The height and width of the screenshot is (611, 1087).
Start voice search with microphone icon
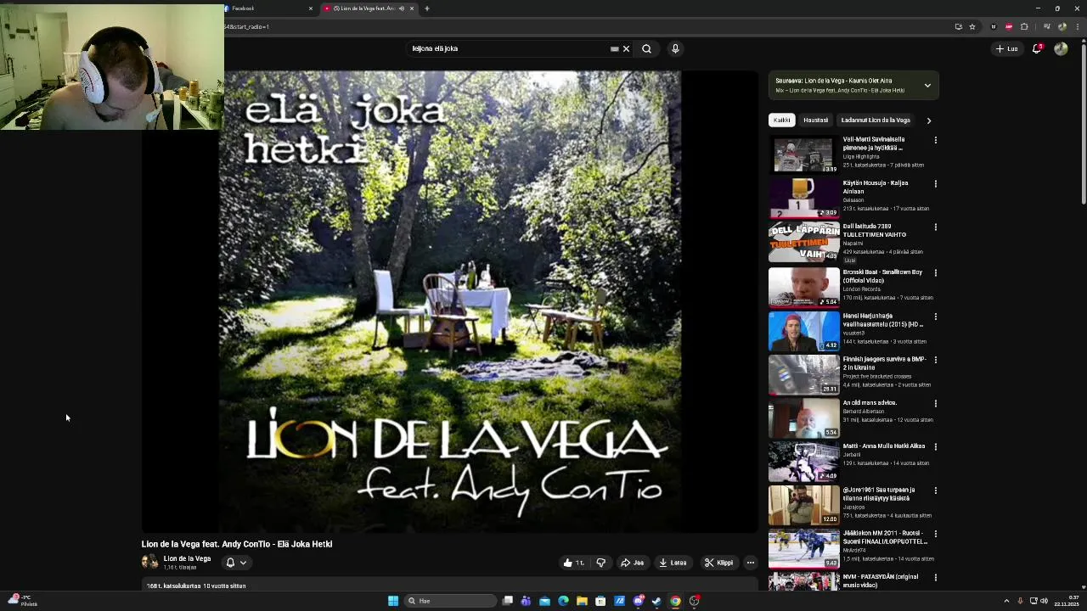(675, 48)
